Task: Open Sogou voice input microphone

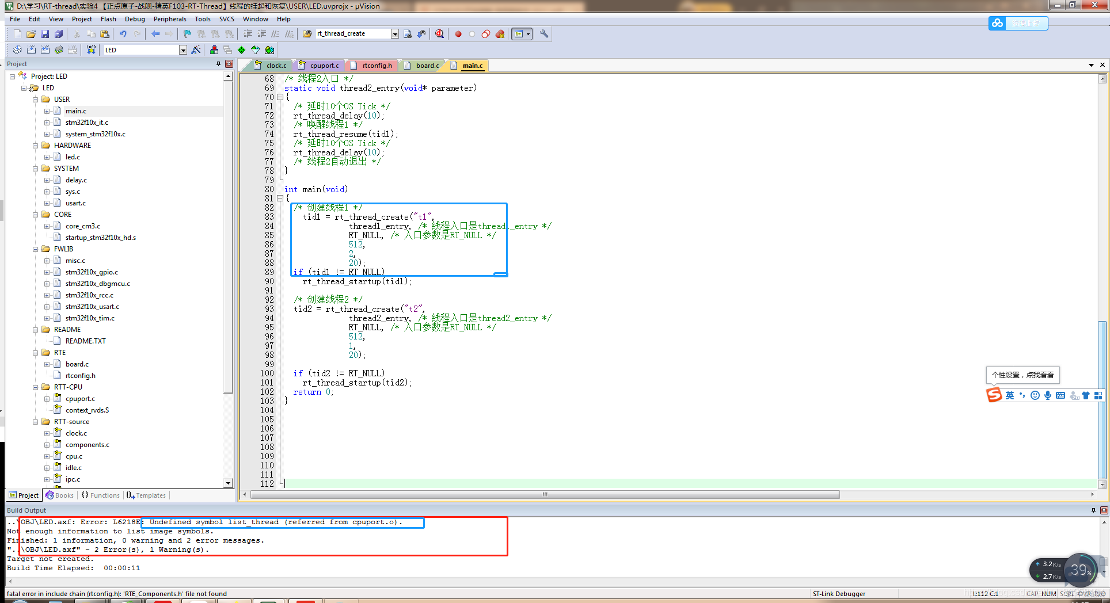Action: (x=1048, y=395)
